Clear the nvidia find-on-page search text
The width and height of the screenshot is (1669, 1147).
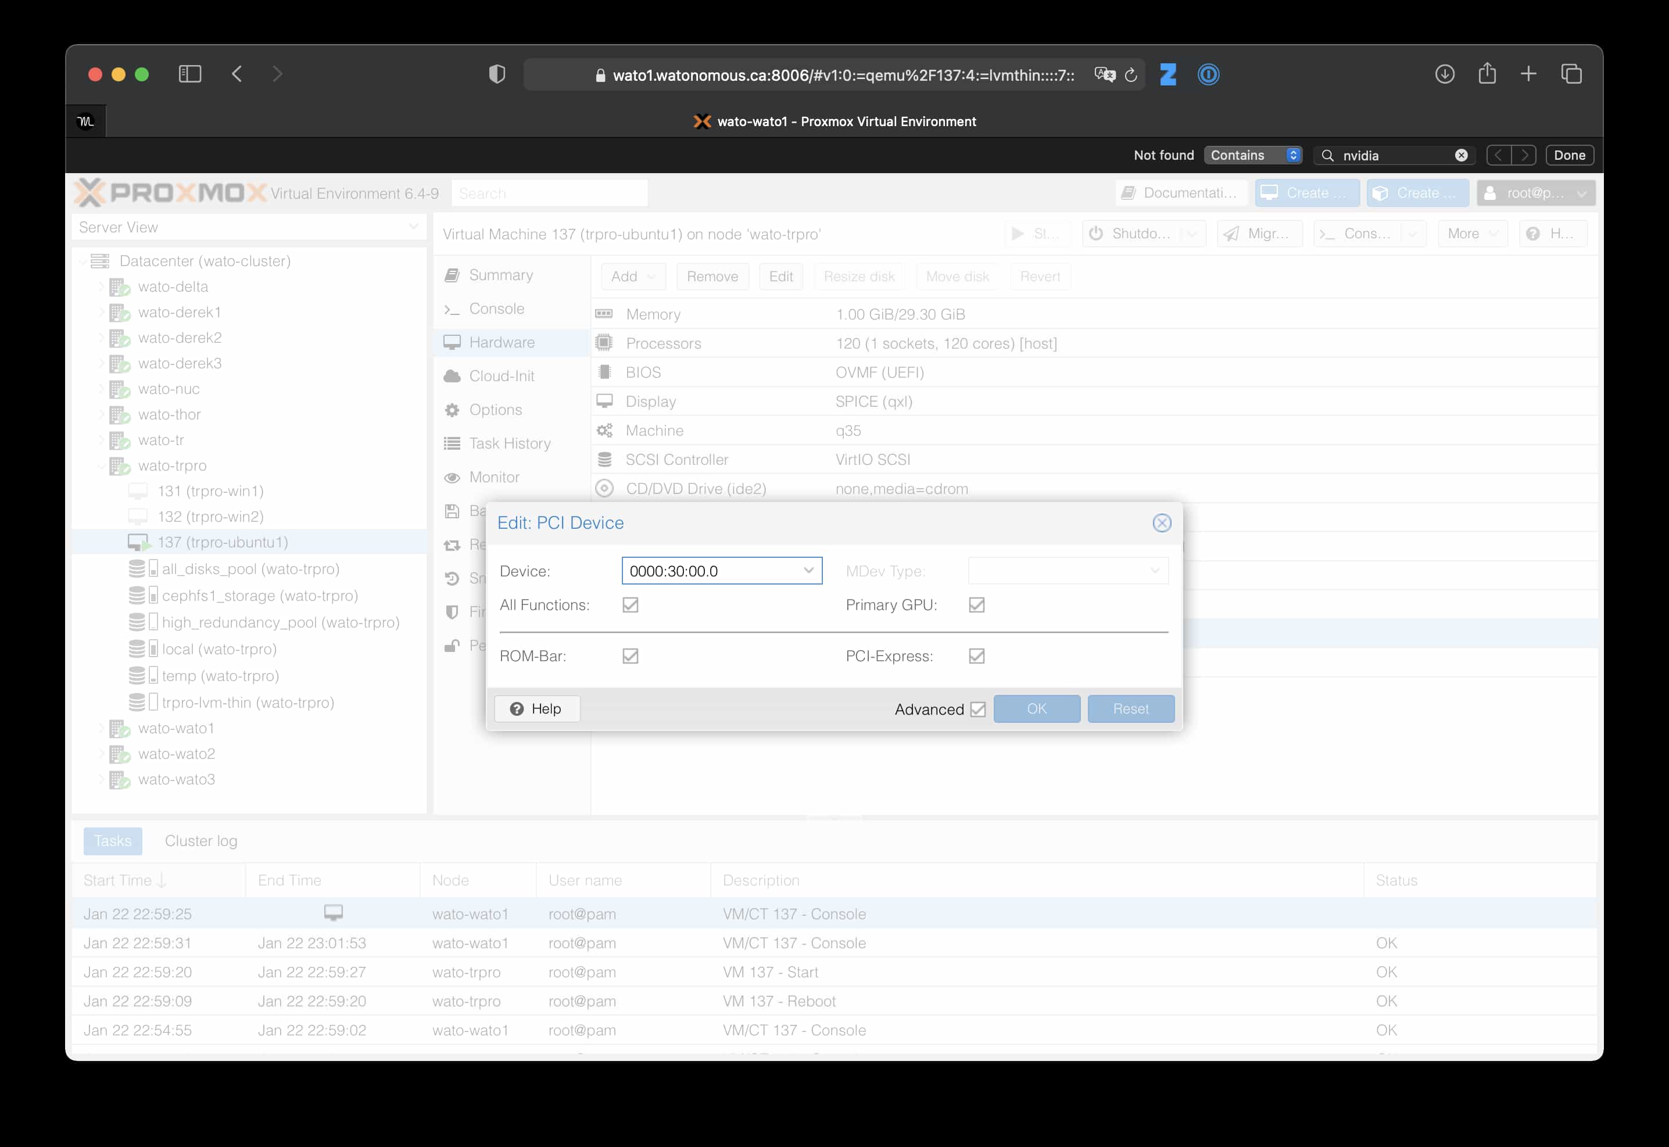point(1460,155)
